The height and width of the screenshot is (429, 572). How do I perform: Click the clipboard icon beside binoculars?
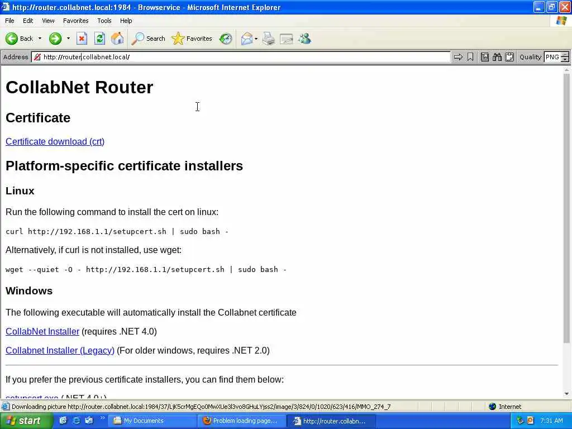509,57
